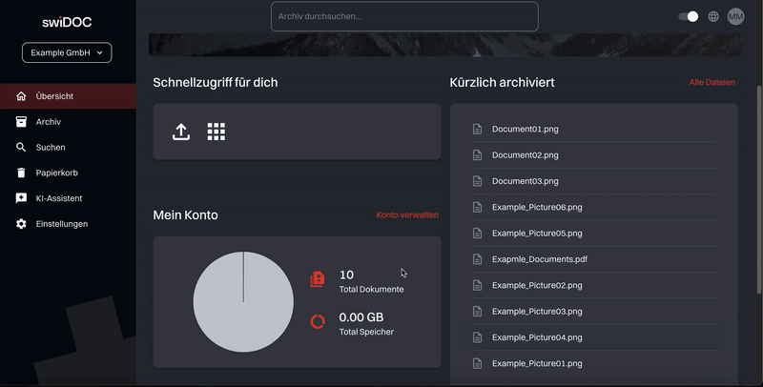Click the Archiv durchsuchen search field
This screenshot has height=387, width=763.
tap(404, 16)
